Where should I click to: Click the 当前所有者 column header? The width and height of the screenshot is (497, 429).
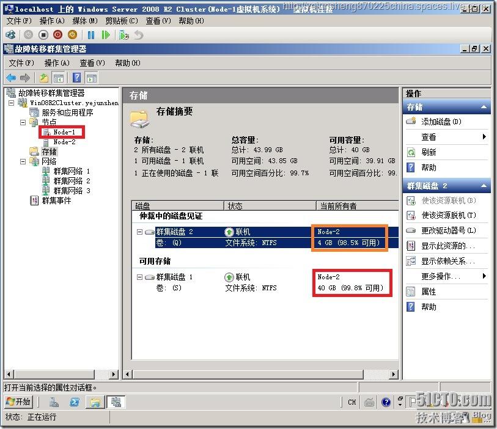click(x=358, y=206)
